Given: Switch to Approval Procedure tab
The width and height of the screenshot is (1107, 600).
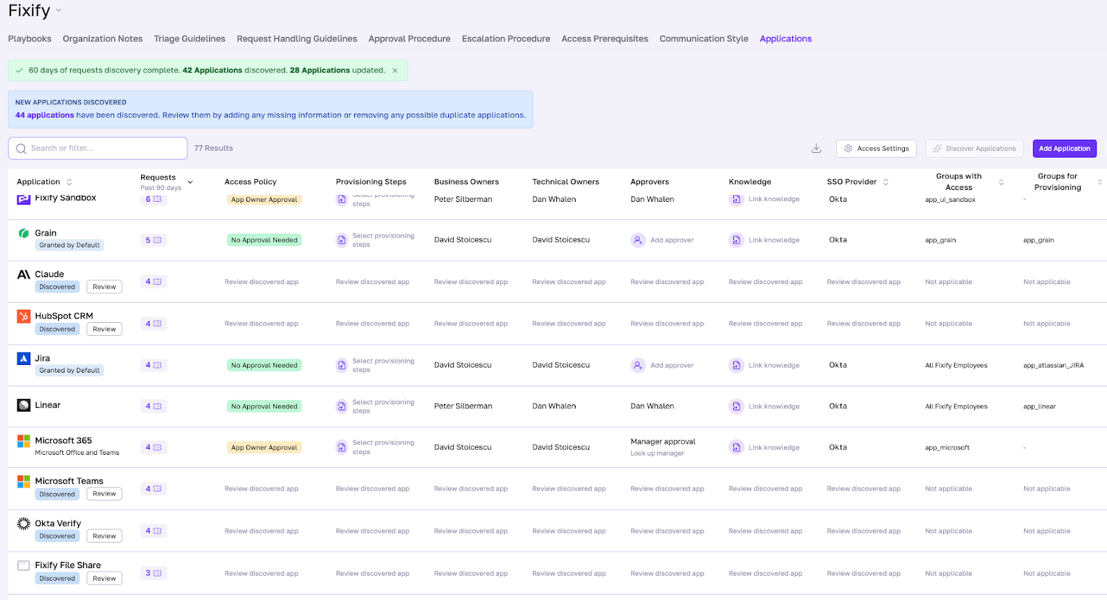Looking at the screenshot, I should pos(410,39).
